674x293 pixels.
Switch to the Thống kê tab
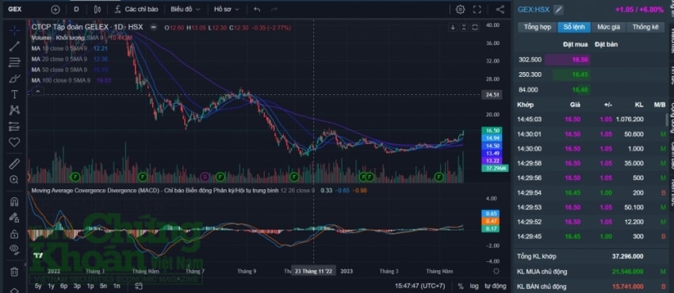click(645, 27)
